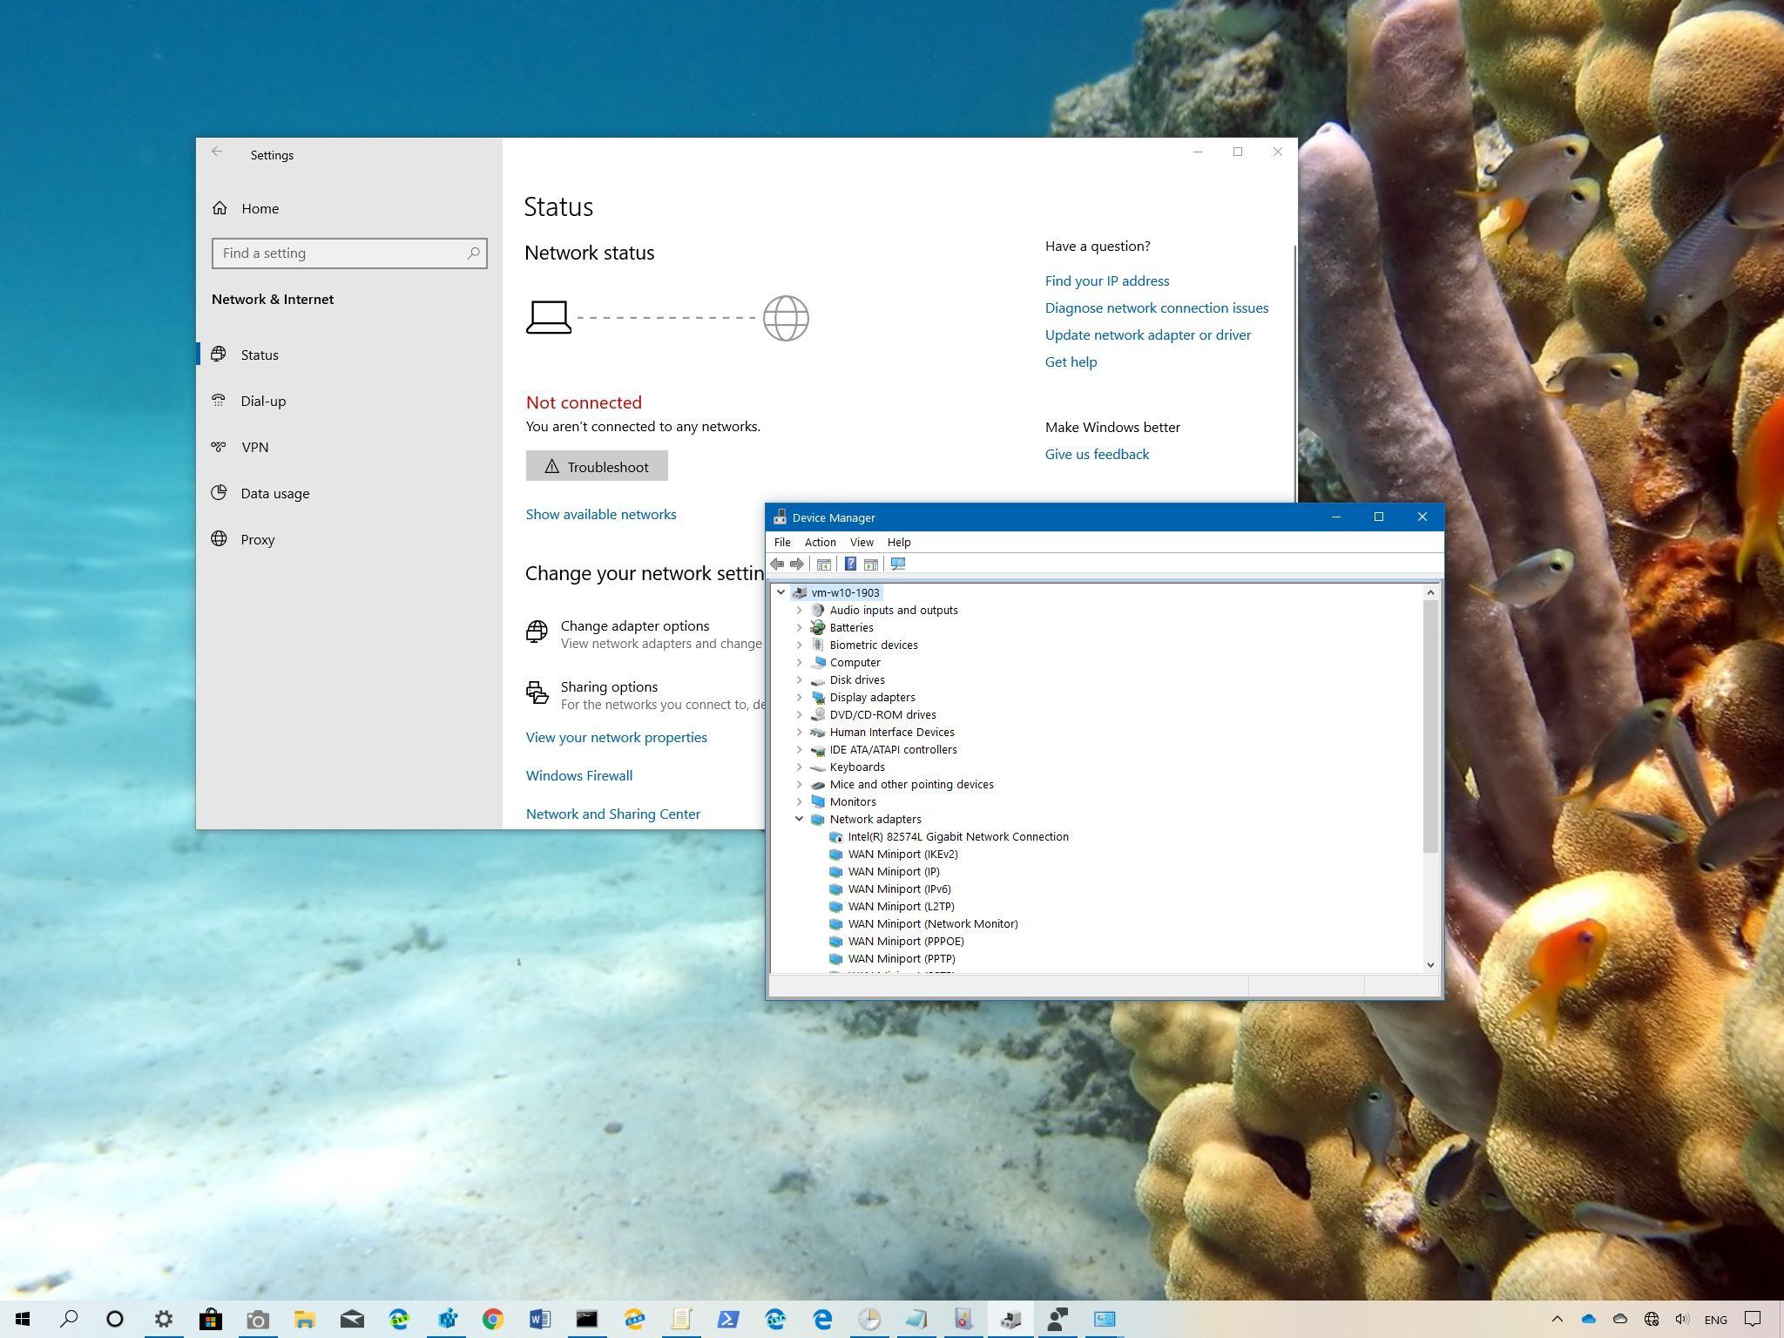Open Microsoft Store from the taskbar
This screenshot has height=1338, width=1784.
tap(210, 1319)
